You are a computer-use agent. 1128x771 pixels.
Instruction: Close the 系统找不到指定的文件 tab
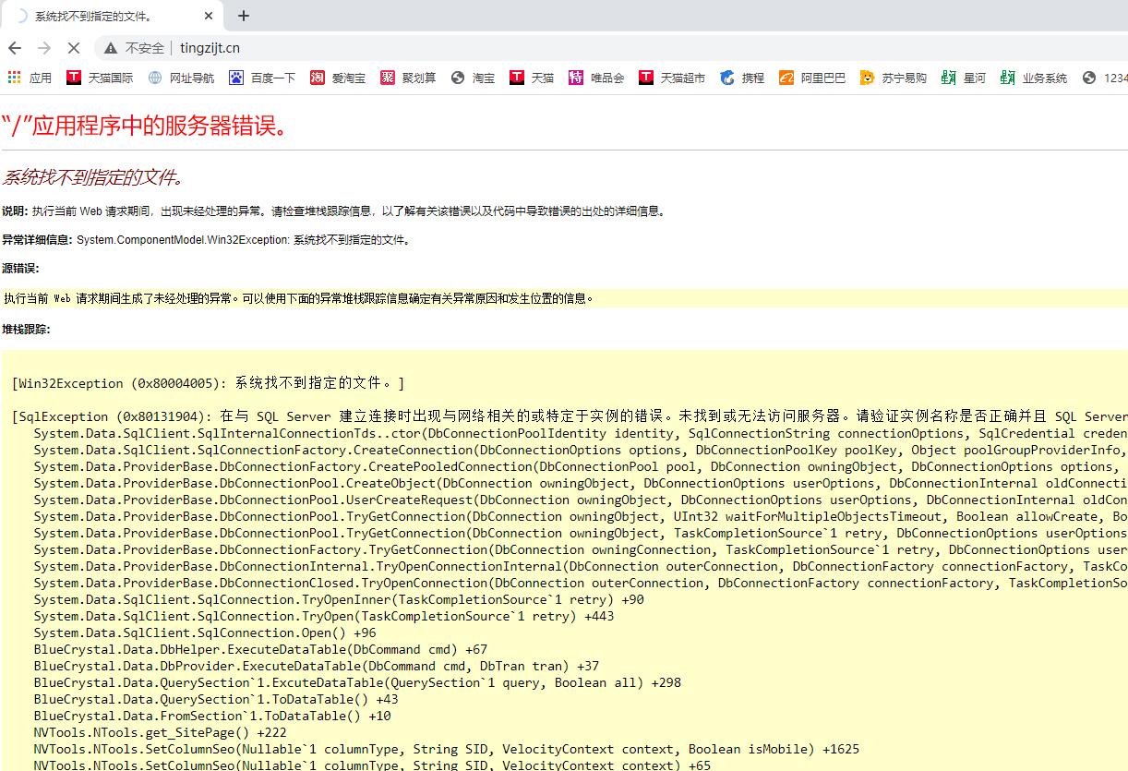click(x=209, y=16)
